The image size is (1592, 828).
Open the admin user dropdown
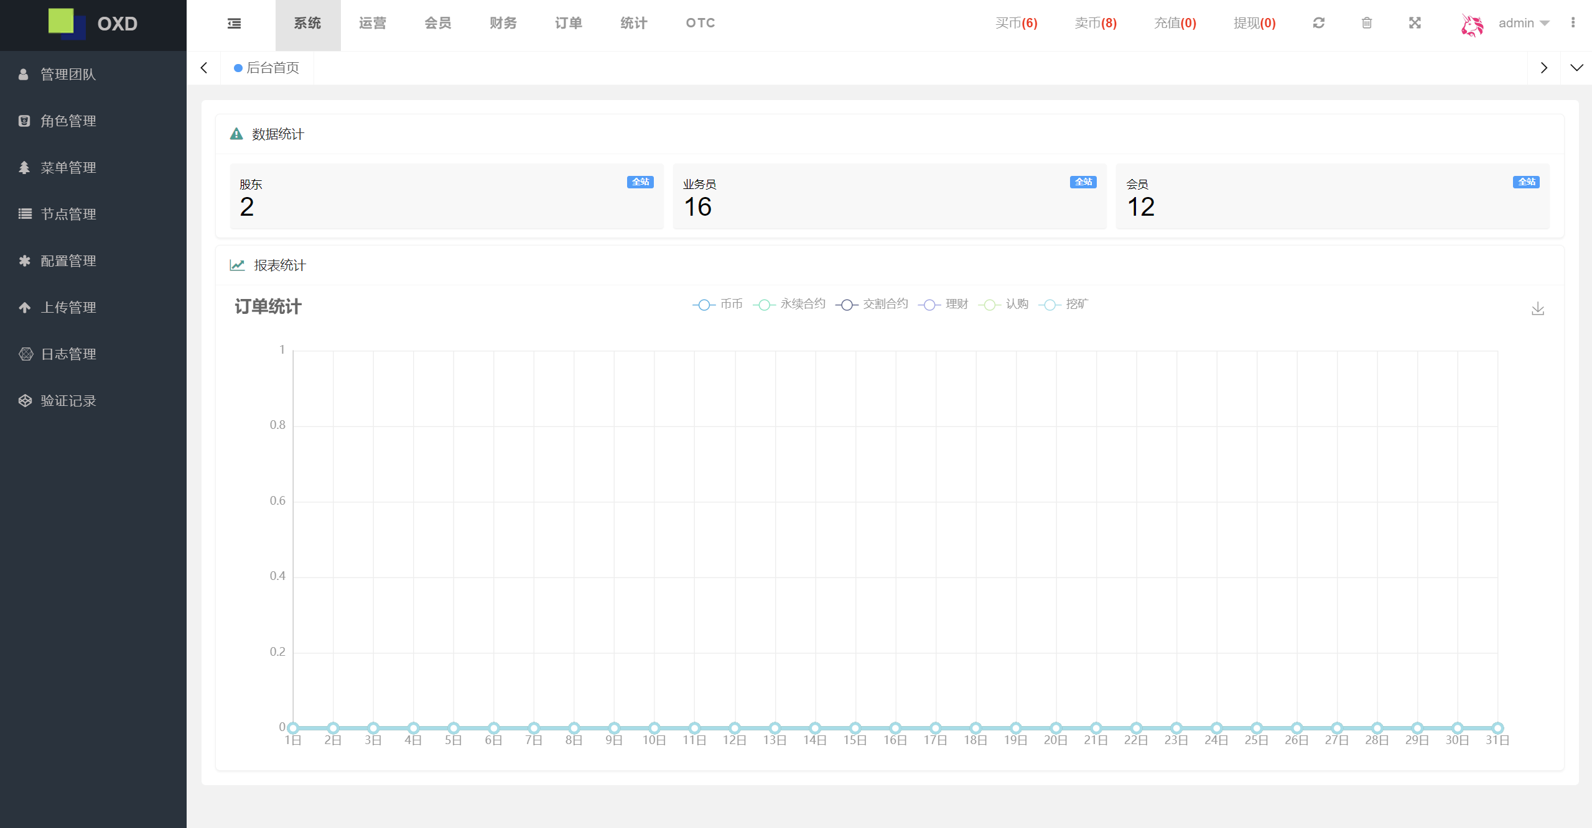coord(1524,23)
